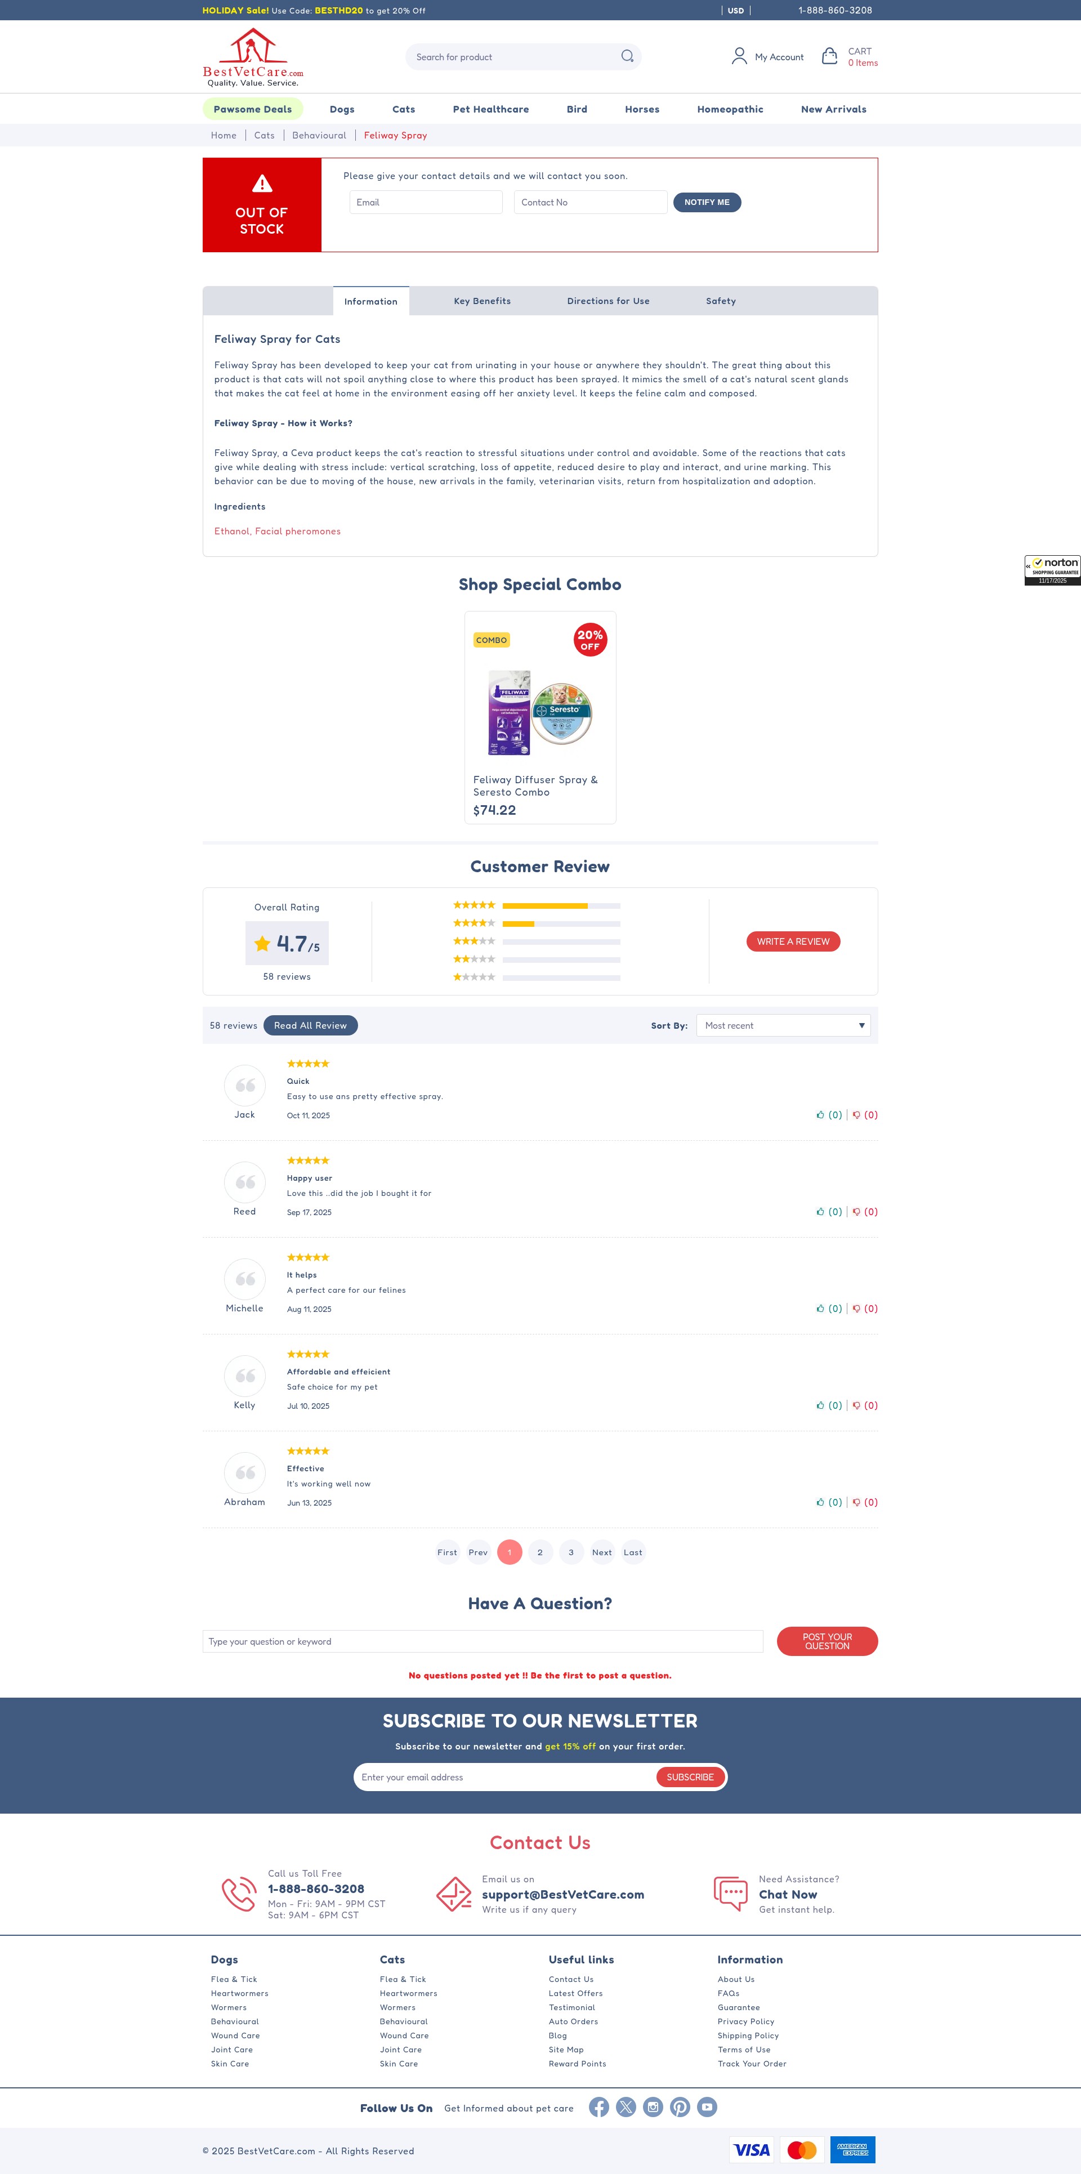Click the question keyword input field

click(x=483, y=1641)
